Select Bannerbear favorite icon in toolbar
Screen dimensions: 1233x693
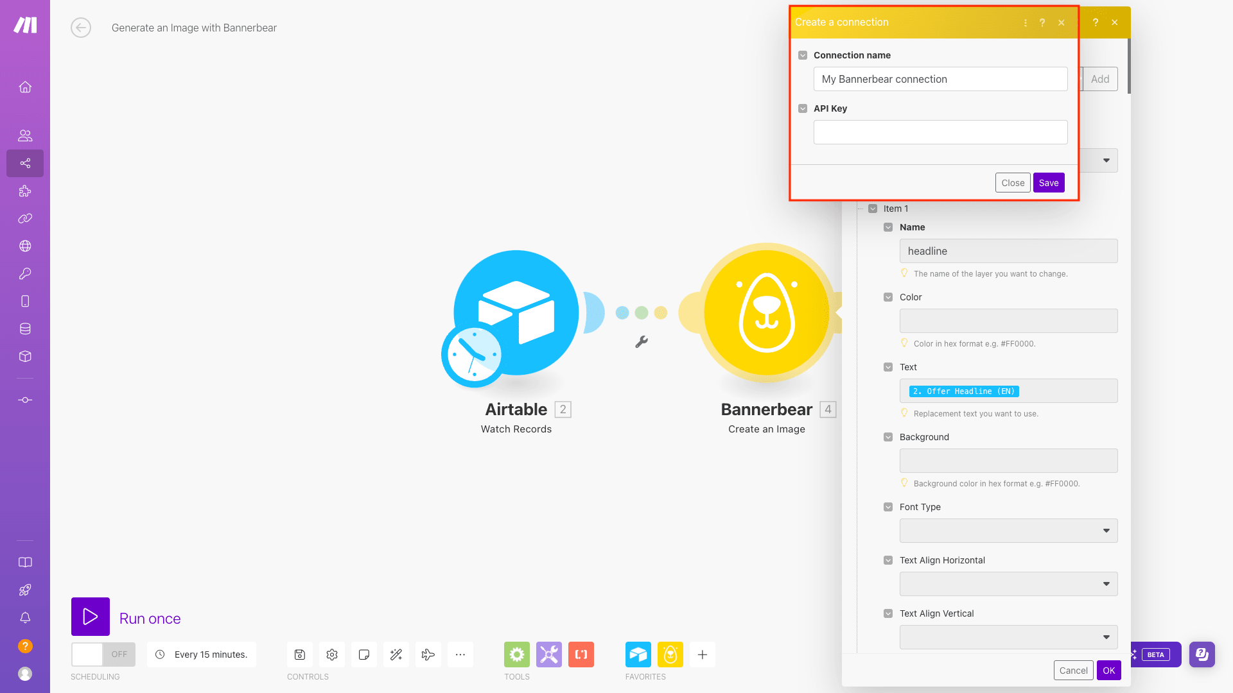point(670,654)
